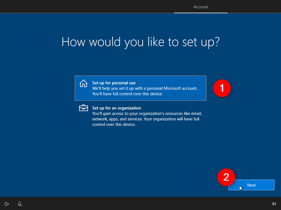The image size is (281, 210).
Task: Toggle the Cortana microphone icon
Action: tap(20, 204)
